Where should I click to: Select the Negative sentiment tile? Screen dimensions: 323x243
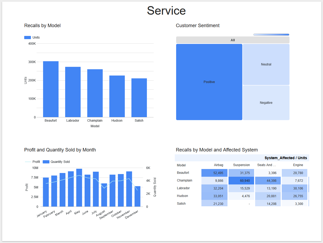tap(266, 102)
